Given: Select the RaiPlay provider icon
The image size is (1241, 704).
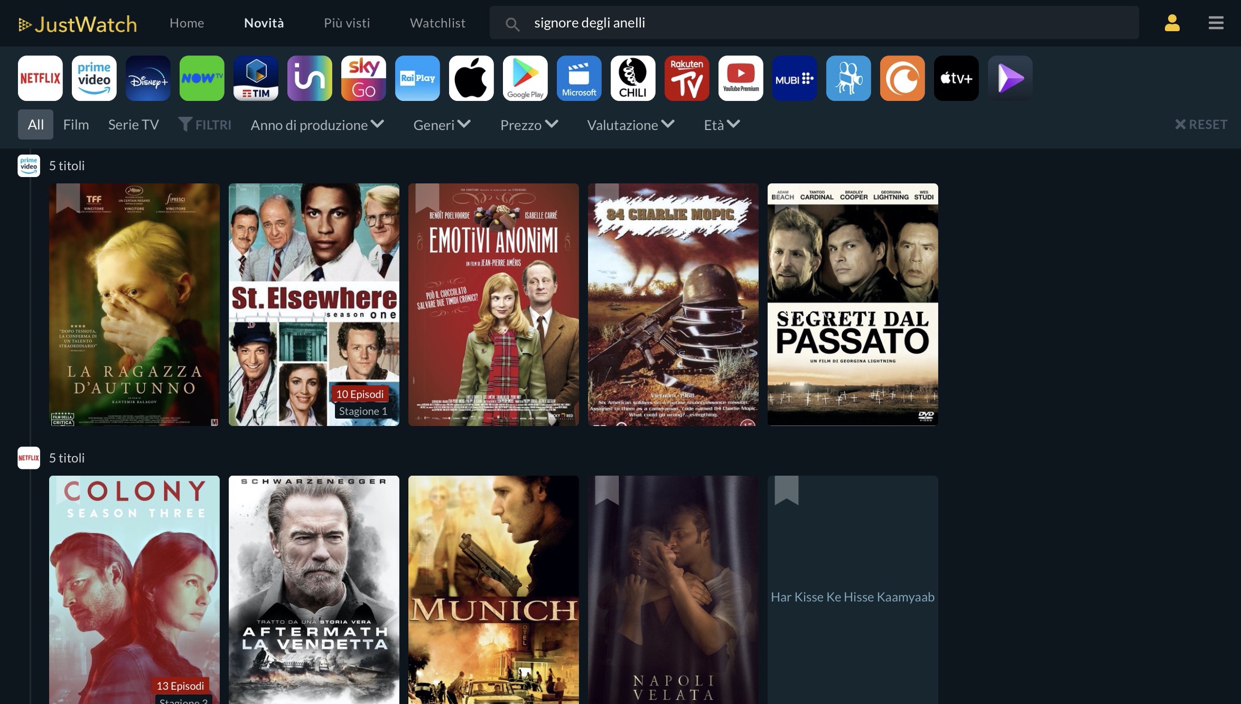Looking at the screenshot, I should pos(417,78).
